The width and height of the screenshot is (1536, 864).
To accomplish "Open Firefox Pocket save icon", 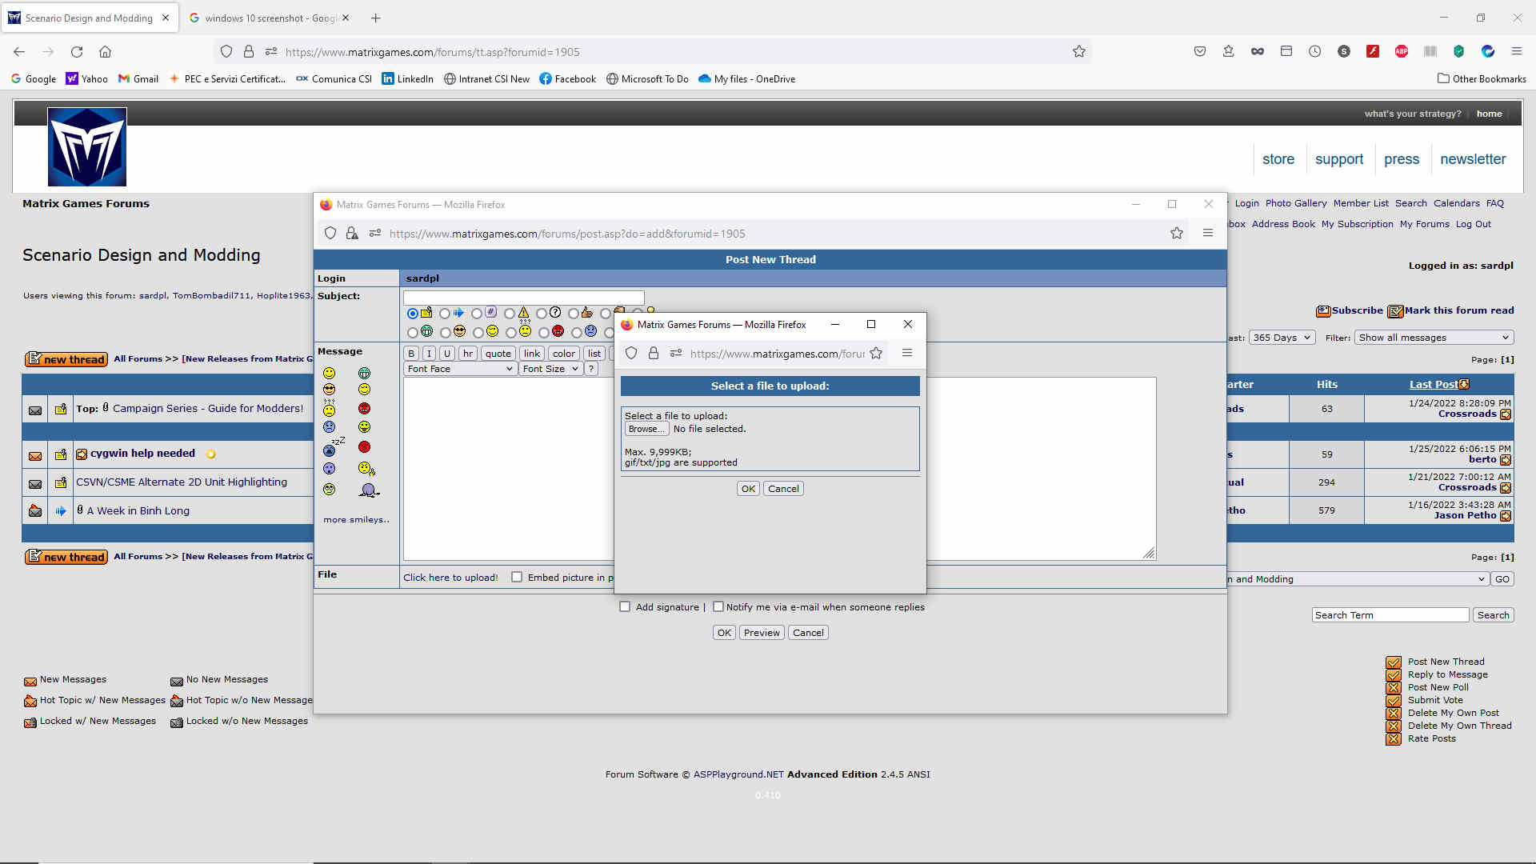I will tap(1199, 51).
